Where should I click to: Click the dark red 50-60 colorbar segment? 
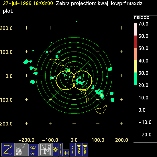(136, 42)
